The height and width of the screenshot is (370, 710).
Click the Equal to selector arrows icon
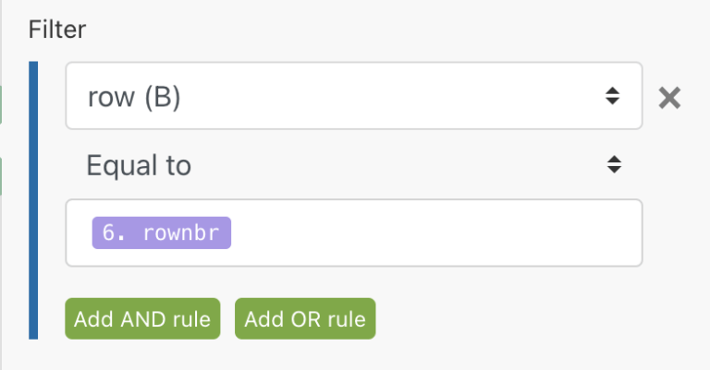coord(612,165)
